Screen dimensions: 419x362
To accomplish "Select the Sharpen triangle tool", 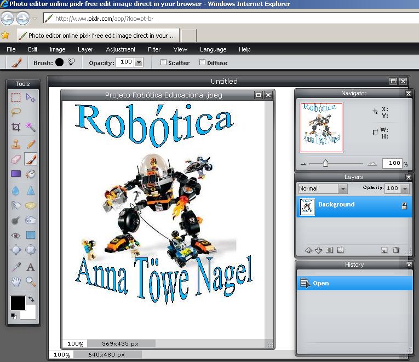I will (31, 191).
